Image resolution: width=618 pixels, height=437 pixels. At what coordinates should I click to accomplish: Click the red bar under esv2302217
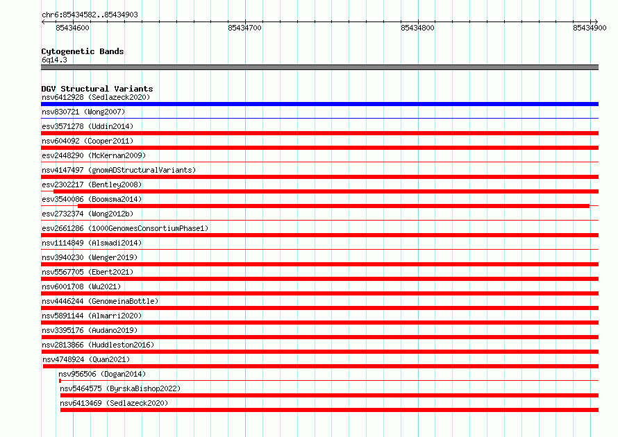(x=326, y=191)
